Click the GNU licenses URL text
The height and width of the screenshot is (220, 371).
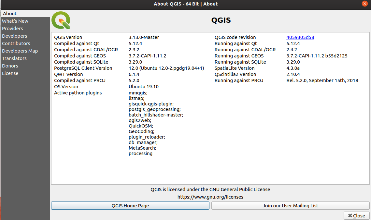pyautogui.click(x=210, y=197)
